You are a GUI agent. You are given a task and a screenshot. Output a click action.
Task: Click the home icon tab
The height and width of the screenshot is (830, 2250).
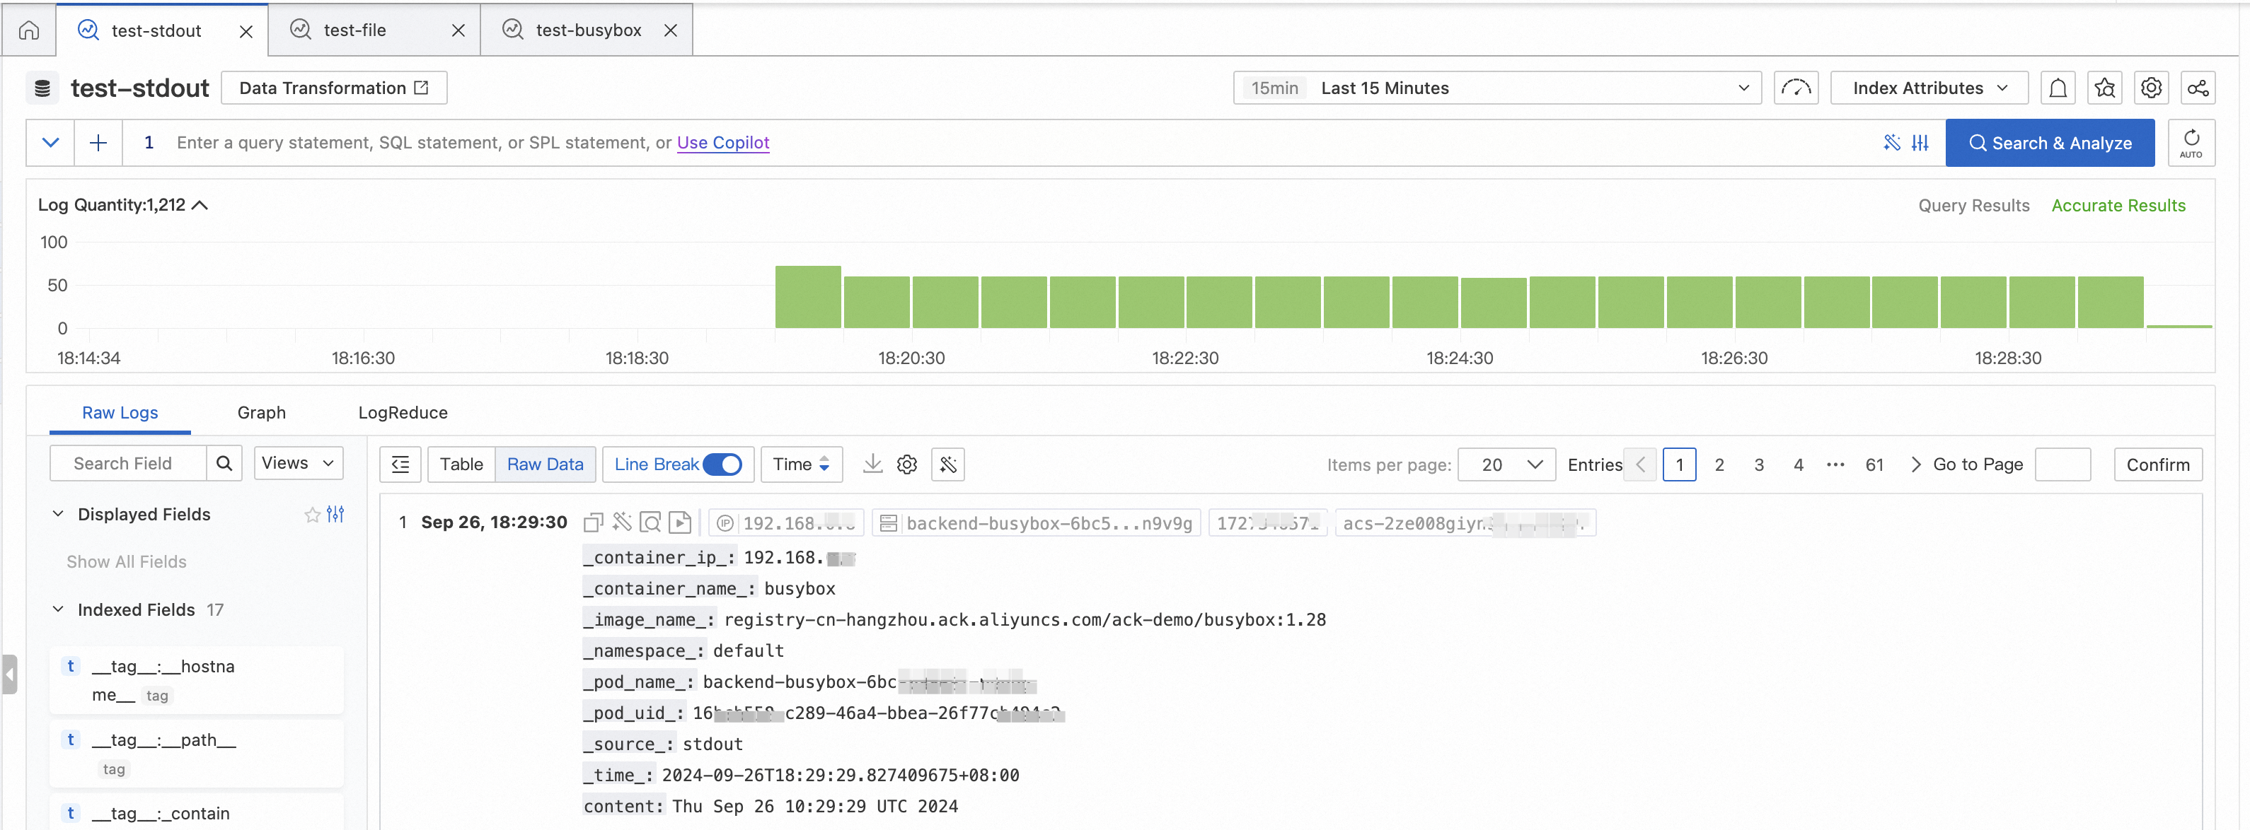(29, 30)
